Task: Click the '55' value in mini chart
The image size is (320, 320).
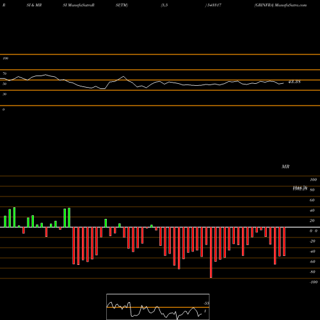Action: [x=206, y=303]
